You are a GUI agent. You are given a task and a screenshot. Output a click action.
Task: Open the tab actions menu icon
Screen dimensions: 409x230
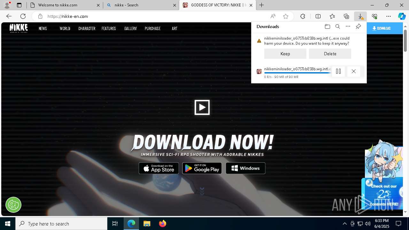[x=19, y=5]
